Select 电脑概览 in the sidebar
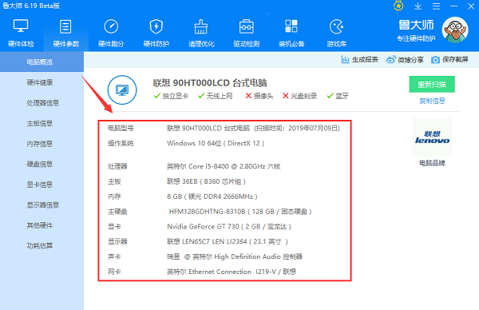The image size is (479, 310). [42, 62]
